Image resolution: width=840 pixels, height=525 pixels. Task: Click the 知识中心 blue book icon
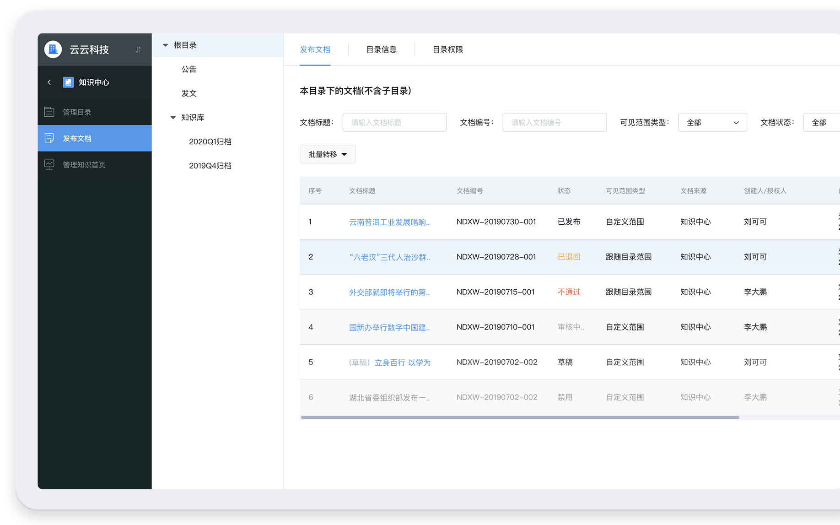(x=68, y=82)
